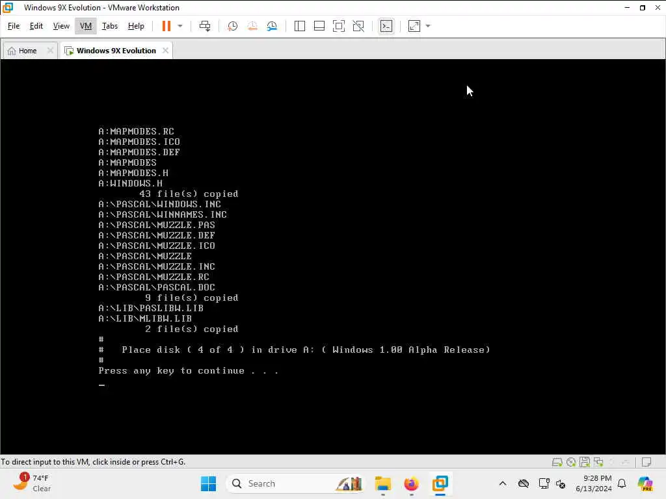Click the Send Ctrl+Alt+Del toolbar icon
Viewport: 666px width, 499px height.
(x=205, y=26)
